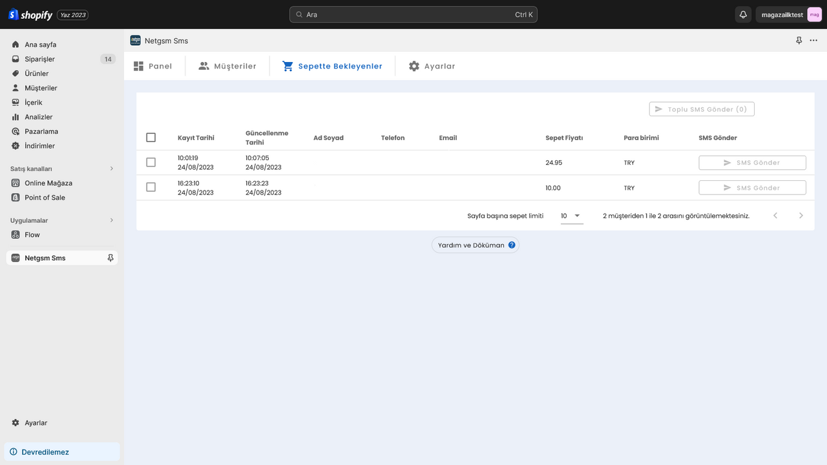Image resolution: width=827 pixels, height=465 pixels.
Task: Go to next page arrow
Action: (801, 216)
